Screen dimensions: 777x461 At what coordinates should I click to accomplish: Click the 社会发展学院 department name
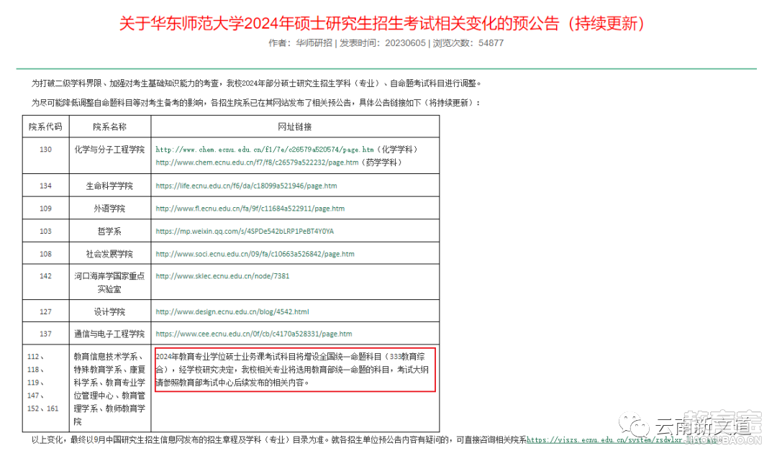109,254
